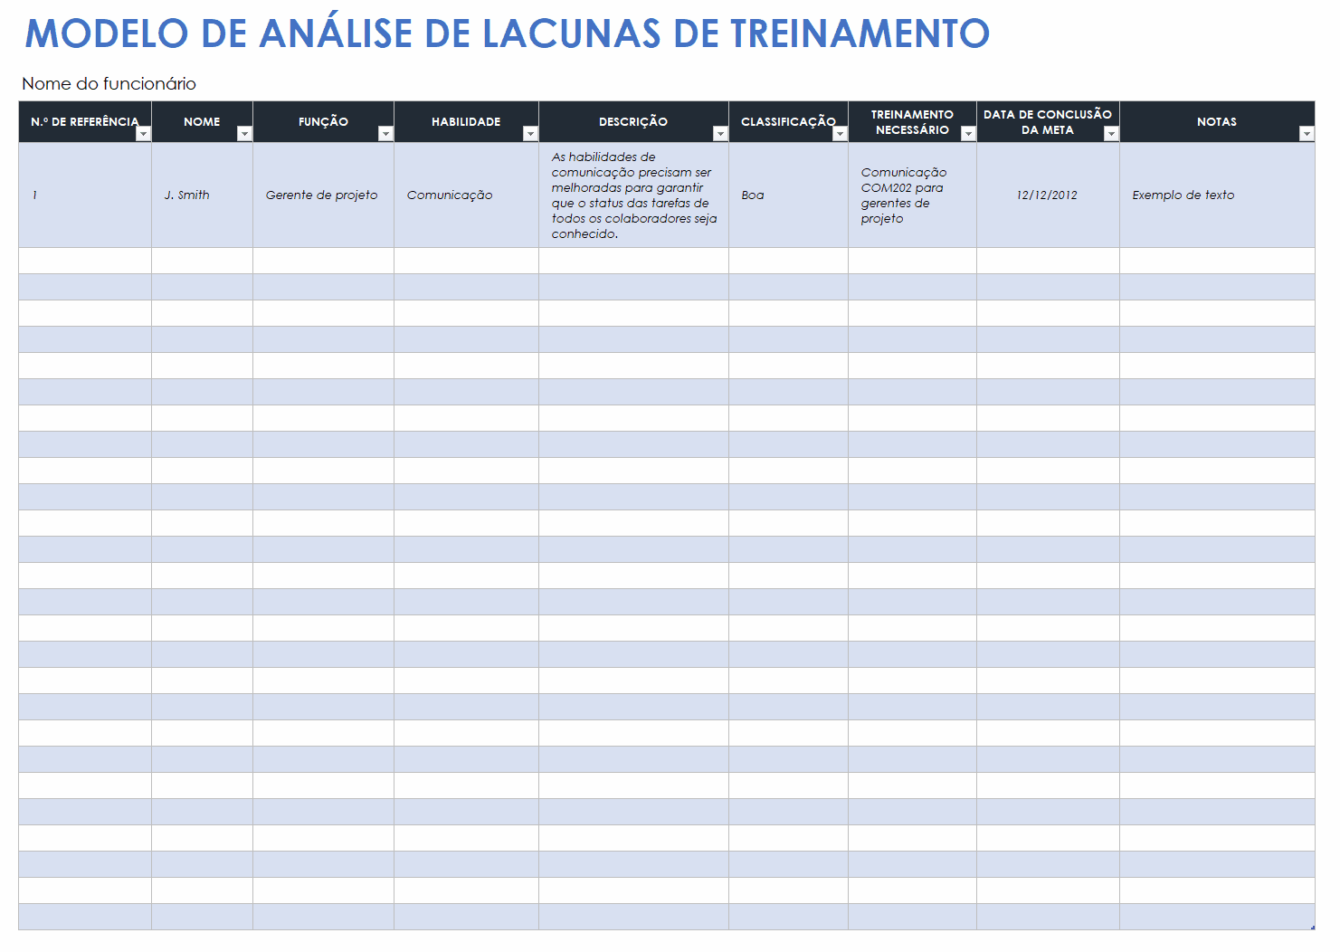This screenshot has height=952, width=1340.
Task: Click the reference number cell '1'
Action: (x=85, y=195)
